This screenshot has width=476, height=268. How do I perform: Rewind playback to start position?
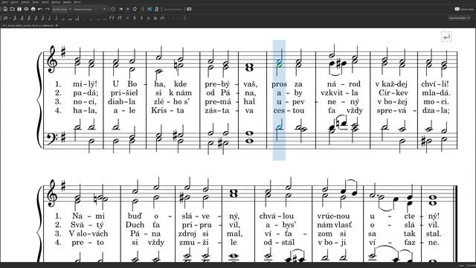tap(120, 9)
